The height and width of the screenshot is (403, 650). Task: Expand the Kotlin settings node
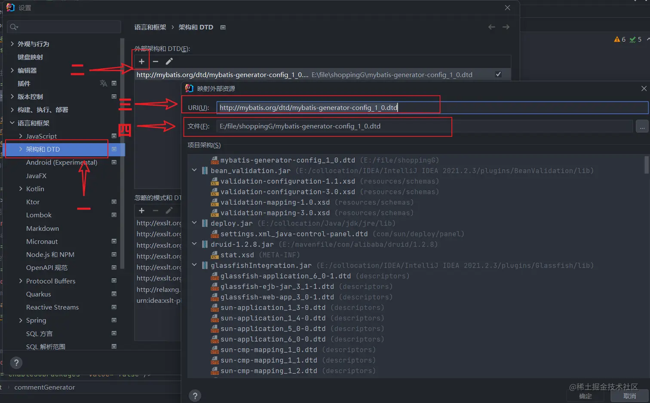click(21, 189)
